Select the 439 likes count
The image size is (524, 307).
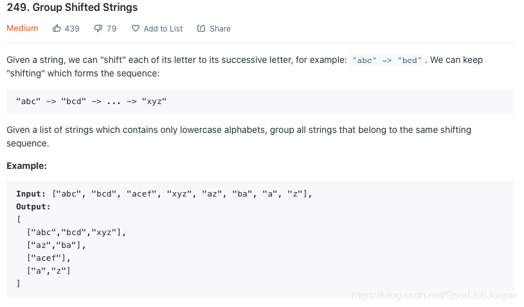click(x=72, y=29)
